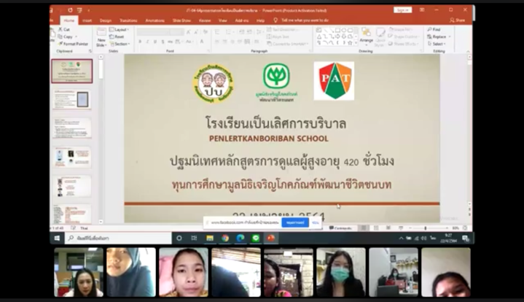Adjust the zoom slider in status bar

[426, 228]
